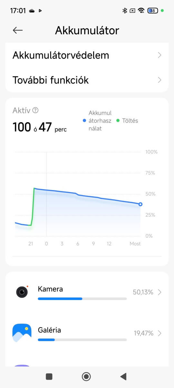Expand the Akkumulátorvédelem chevron

coord(159,55)
